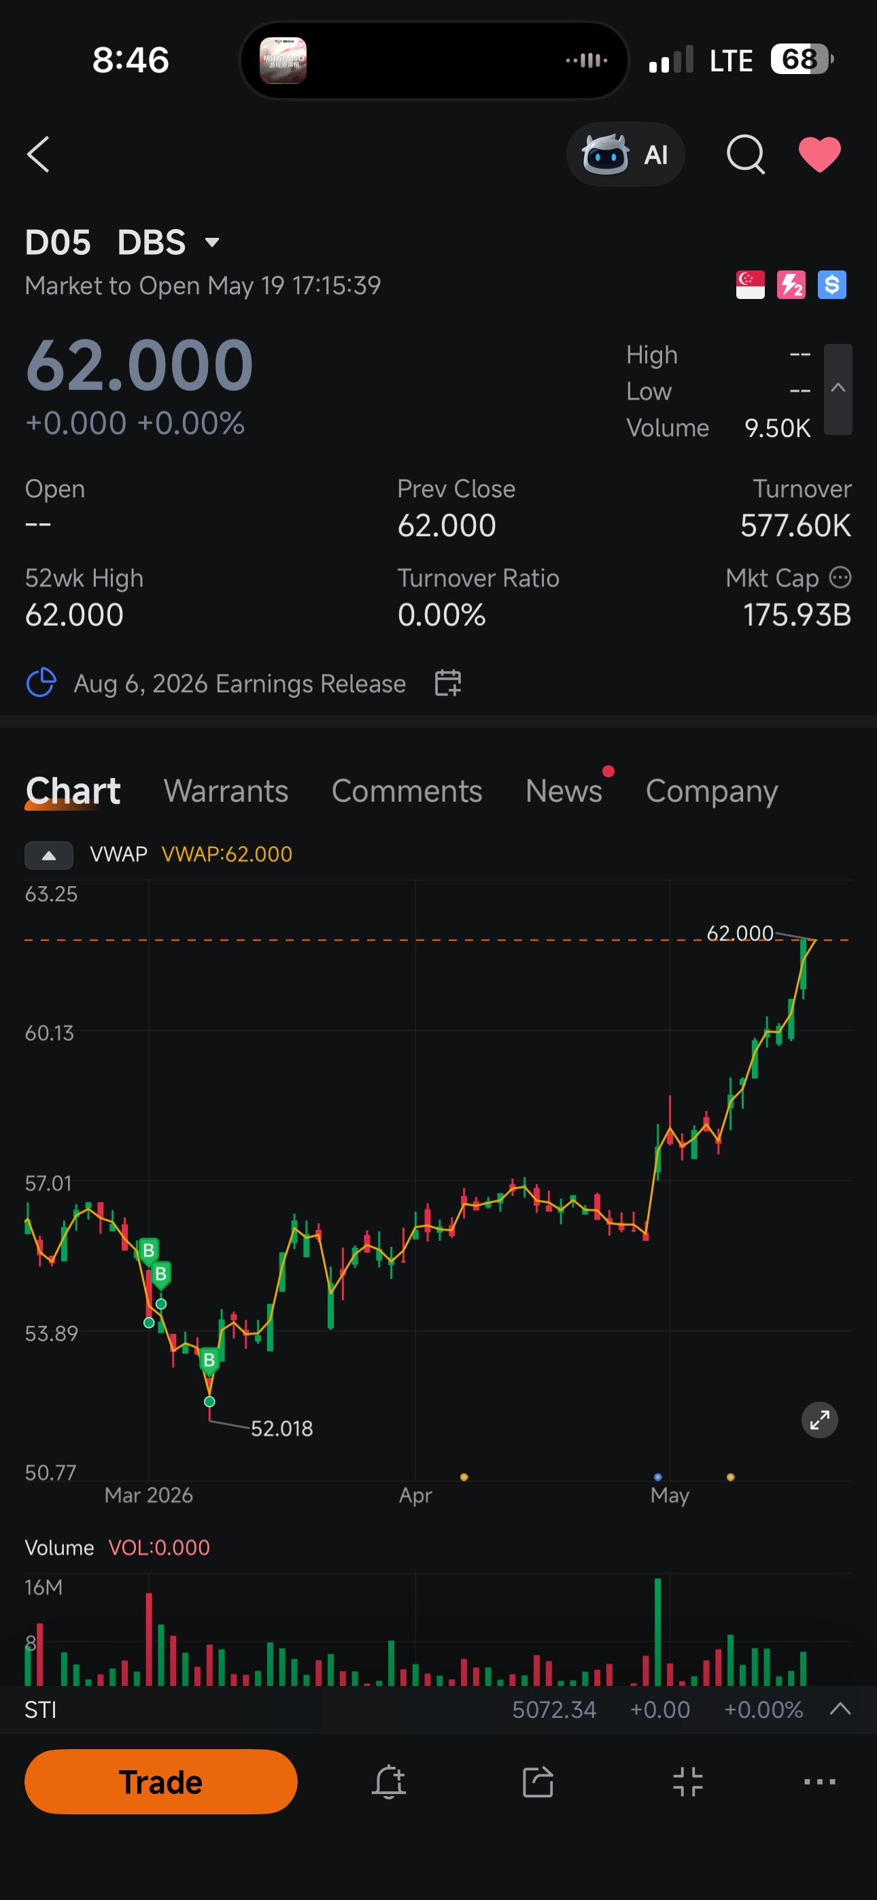This screenshot has height=1900, width=877.
Task: Open the more options ellipsis menu
Action: pyautogui.click(x=819, y=1782)
